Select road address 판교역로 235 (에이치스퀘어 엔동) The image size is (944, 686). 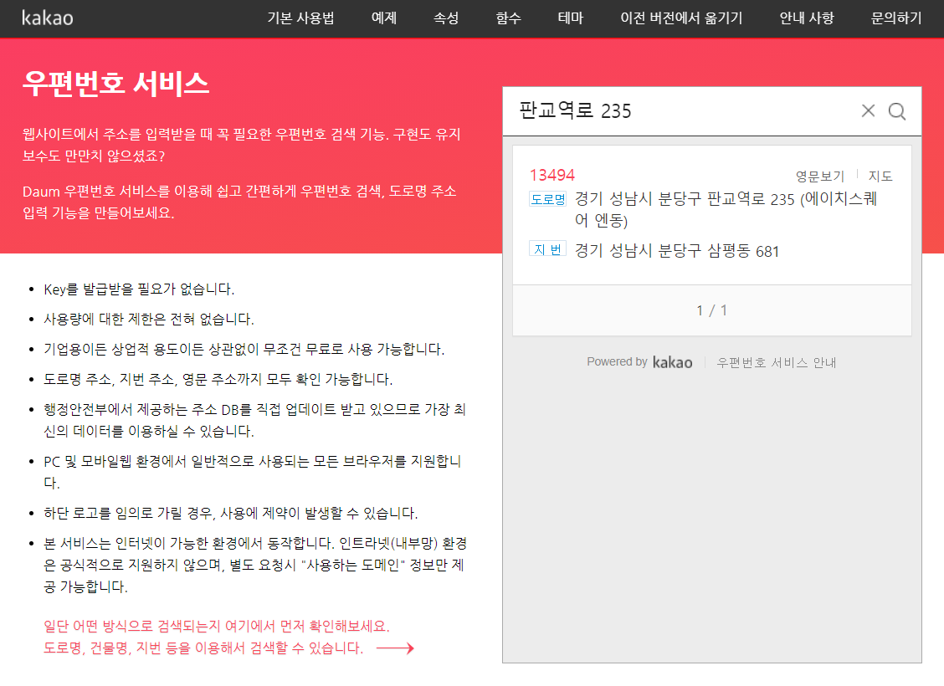point(726,209)
